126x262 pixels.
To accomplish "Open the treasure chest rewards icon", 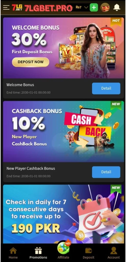I will coord(105,7).
